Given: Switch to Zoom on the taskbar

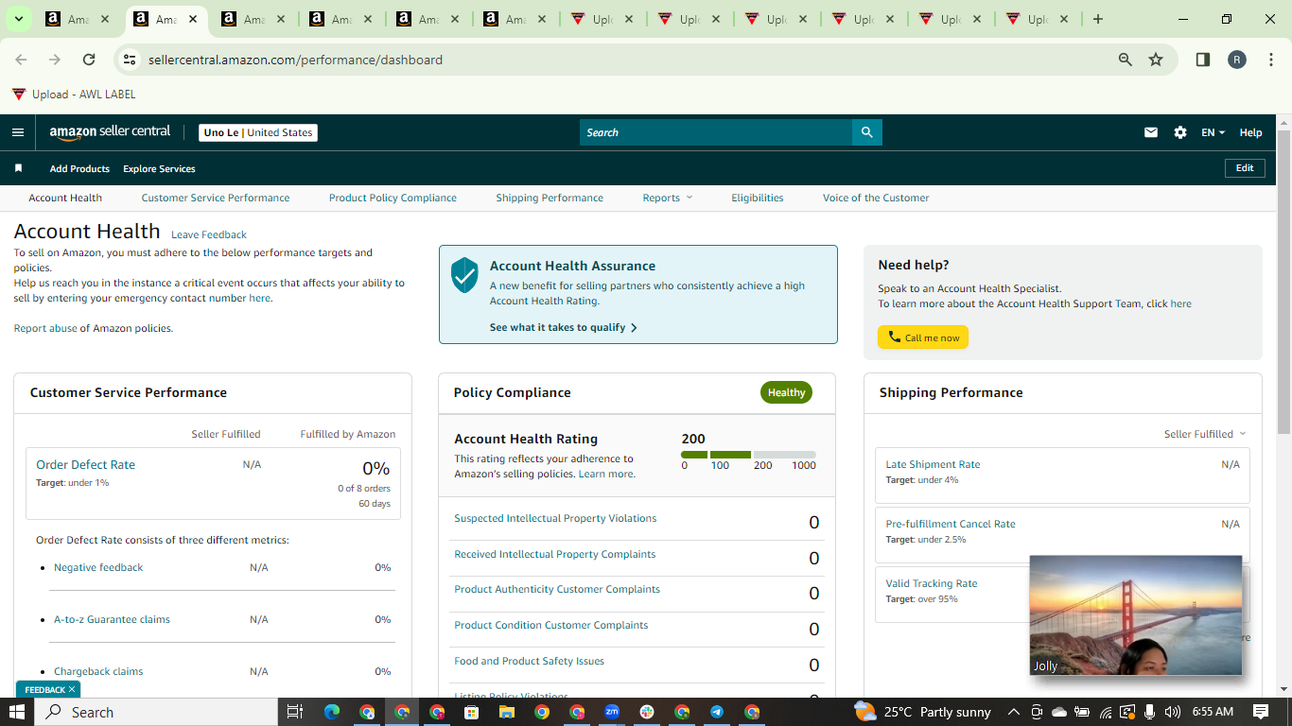Looking at the screenshot, I should 612,712.
